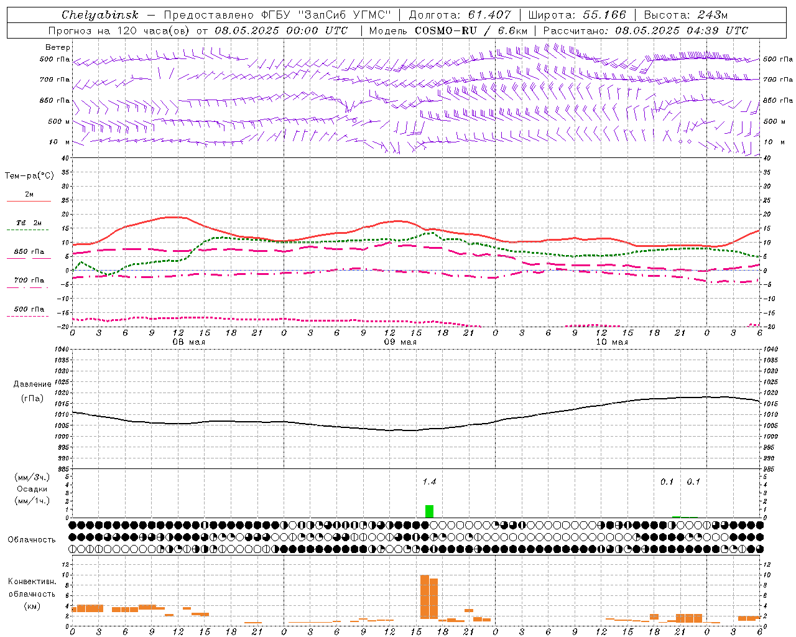The width and height of the screenshot is (796, 637).
Task: Select the forecast start 08.05.2025 00:00 UTC
Action: pyautogui.click(x=281, y=30)
